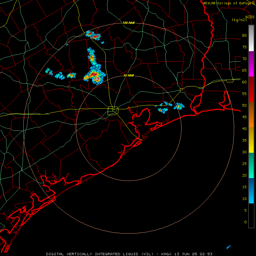Click the Digital Vertically Integrated Liquid caption

point(100,254)
